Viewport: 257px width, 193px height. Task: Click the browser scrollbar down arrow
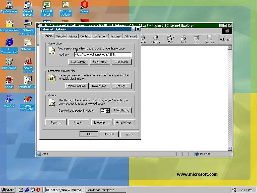click(230, 149)
